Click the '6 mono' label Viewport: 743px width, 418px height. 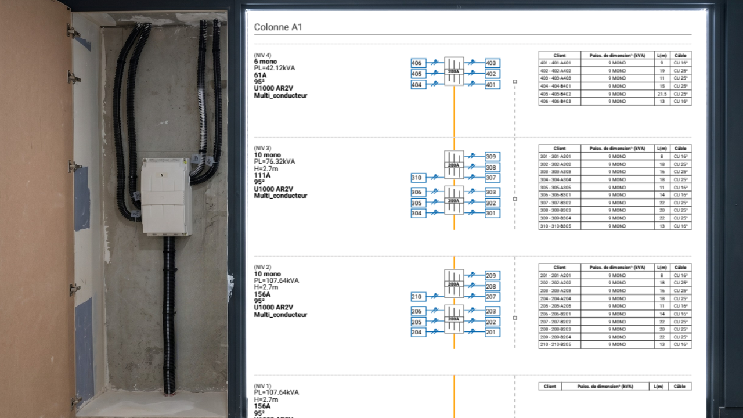click(x=265, y=62)
